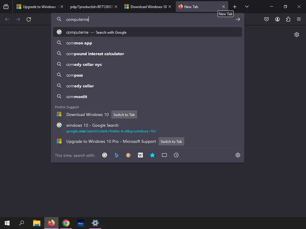Click Switch to Tab for Download Windows 10
The width and height of the screenshot is (306, 229).
(x=124, y=115)
